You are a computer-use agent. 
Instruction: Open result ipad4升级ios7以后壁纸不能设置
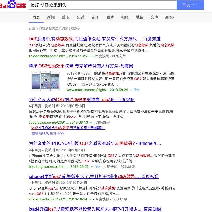[95, 209]
